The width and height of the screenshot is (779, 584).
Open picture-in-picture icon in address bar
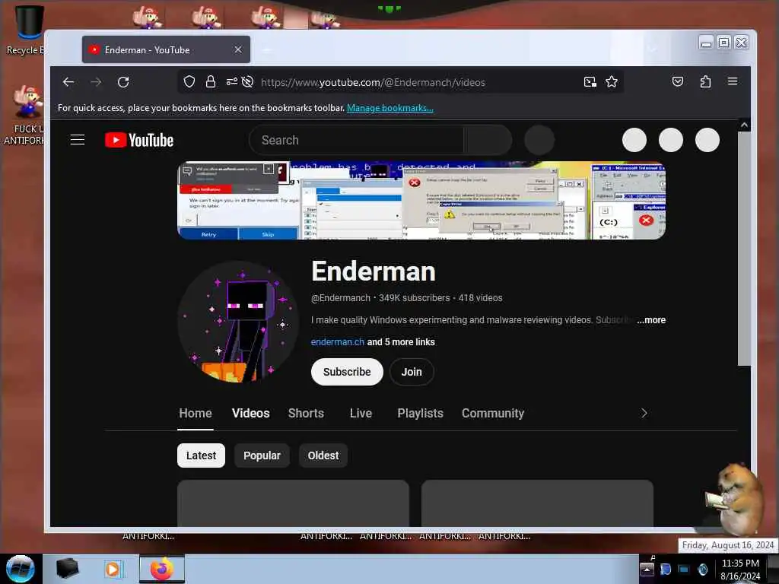(x=590, y=82)
